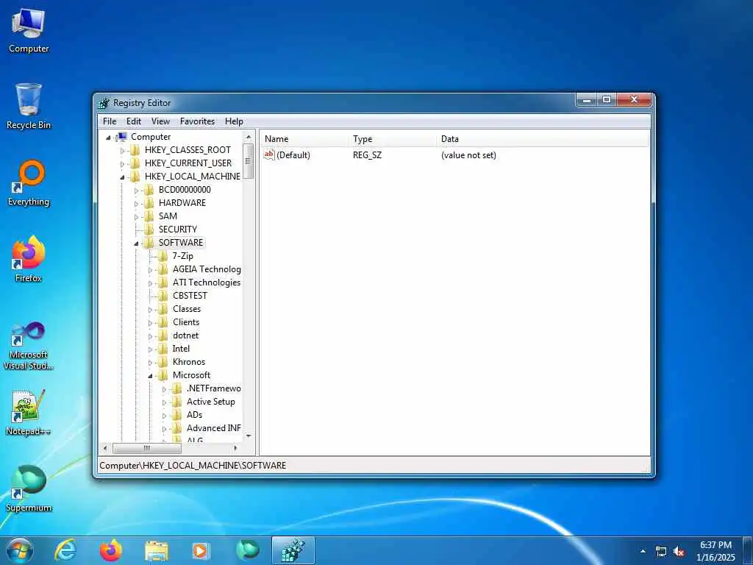Click the tree horizontal scrollbar thumb

(x=147, y=448)
